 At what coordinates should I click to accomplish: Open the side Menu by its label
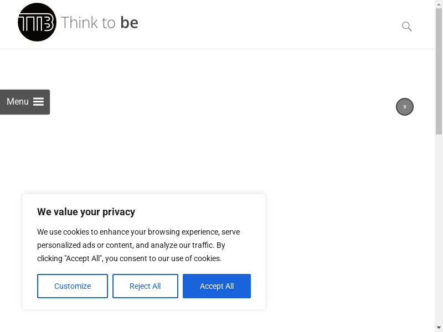(x=18, y=102)
